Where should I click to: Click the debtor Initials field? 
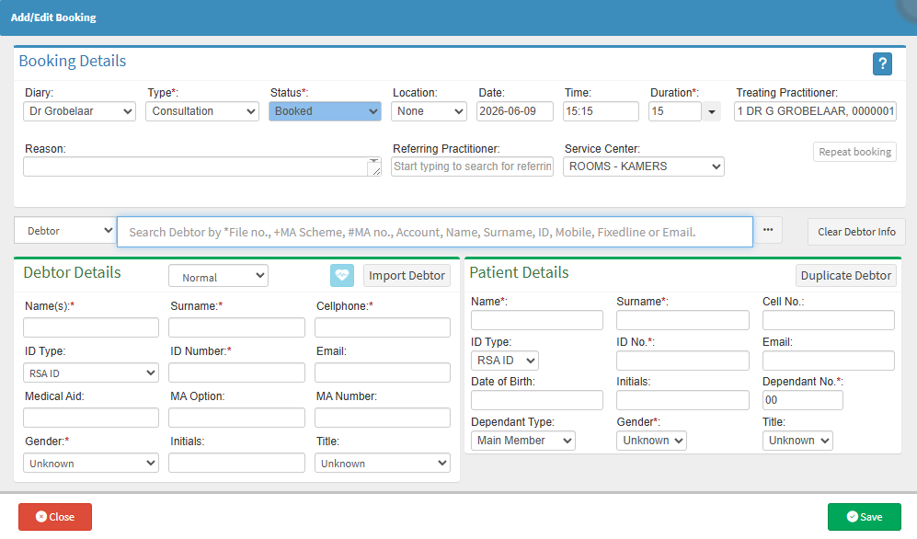(x=237, y=463)
